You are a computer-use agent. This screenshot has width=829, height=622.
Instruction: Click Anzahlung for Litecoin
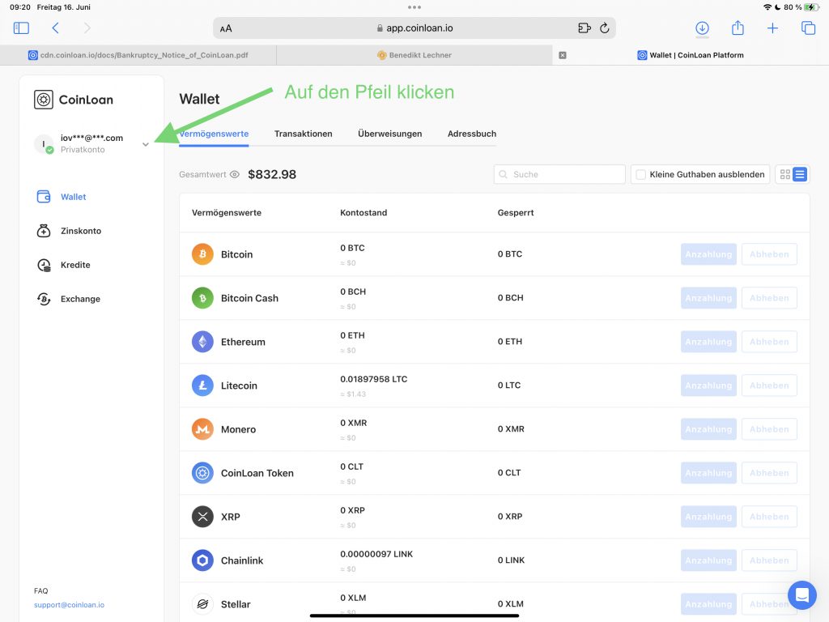click(x=708, y=386)
